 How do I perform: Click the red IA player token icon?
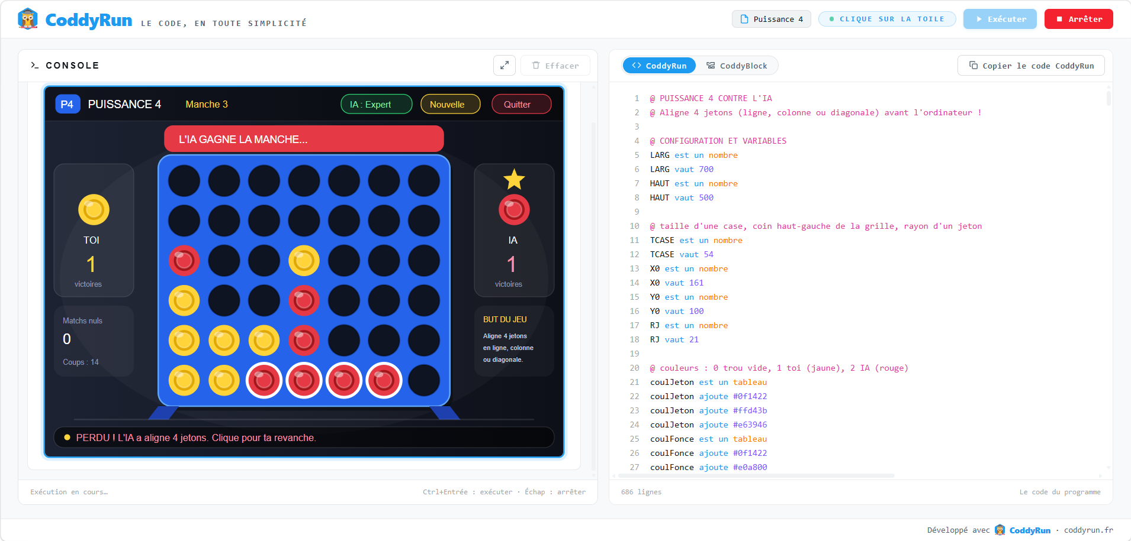514,210
